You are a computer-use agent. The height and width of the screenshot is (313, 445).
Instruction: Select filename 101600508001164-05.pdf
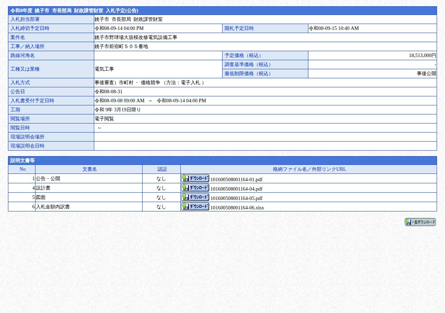tap(236, 198)
